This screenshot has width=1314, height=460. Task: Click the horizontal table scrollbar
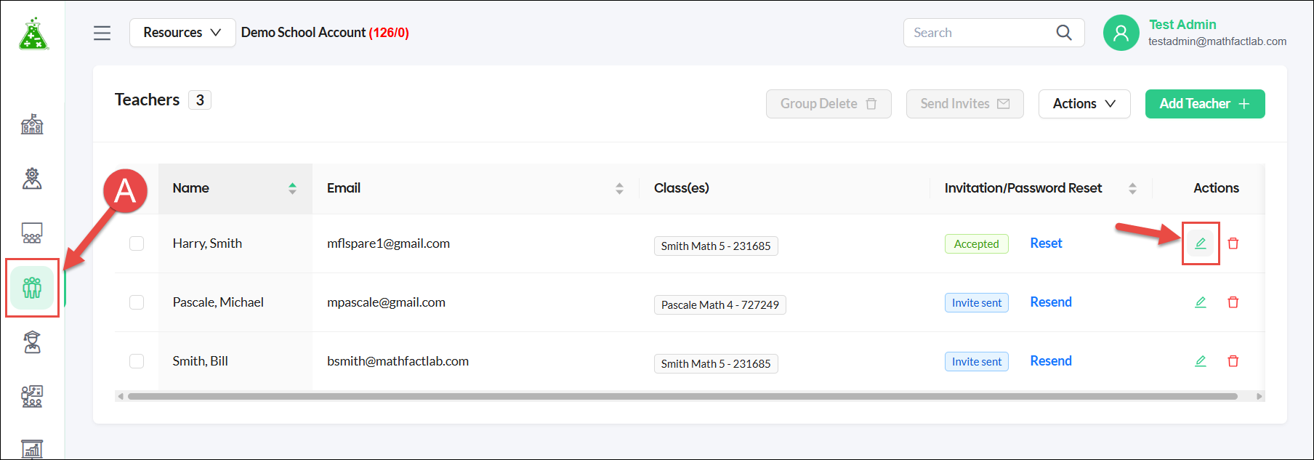[682, 397]
